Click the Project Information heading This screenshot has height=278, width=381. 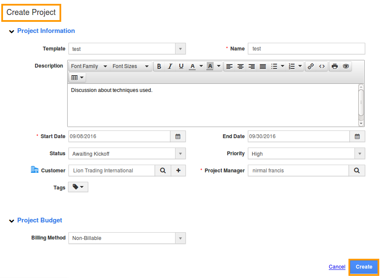[x=46, y=31]
